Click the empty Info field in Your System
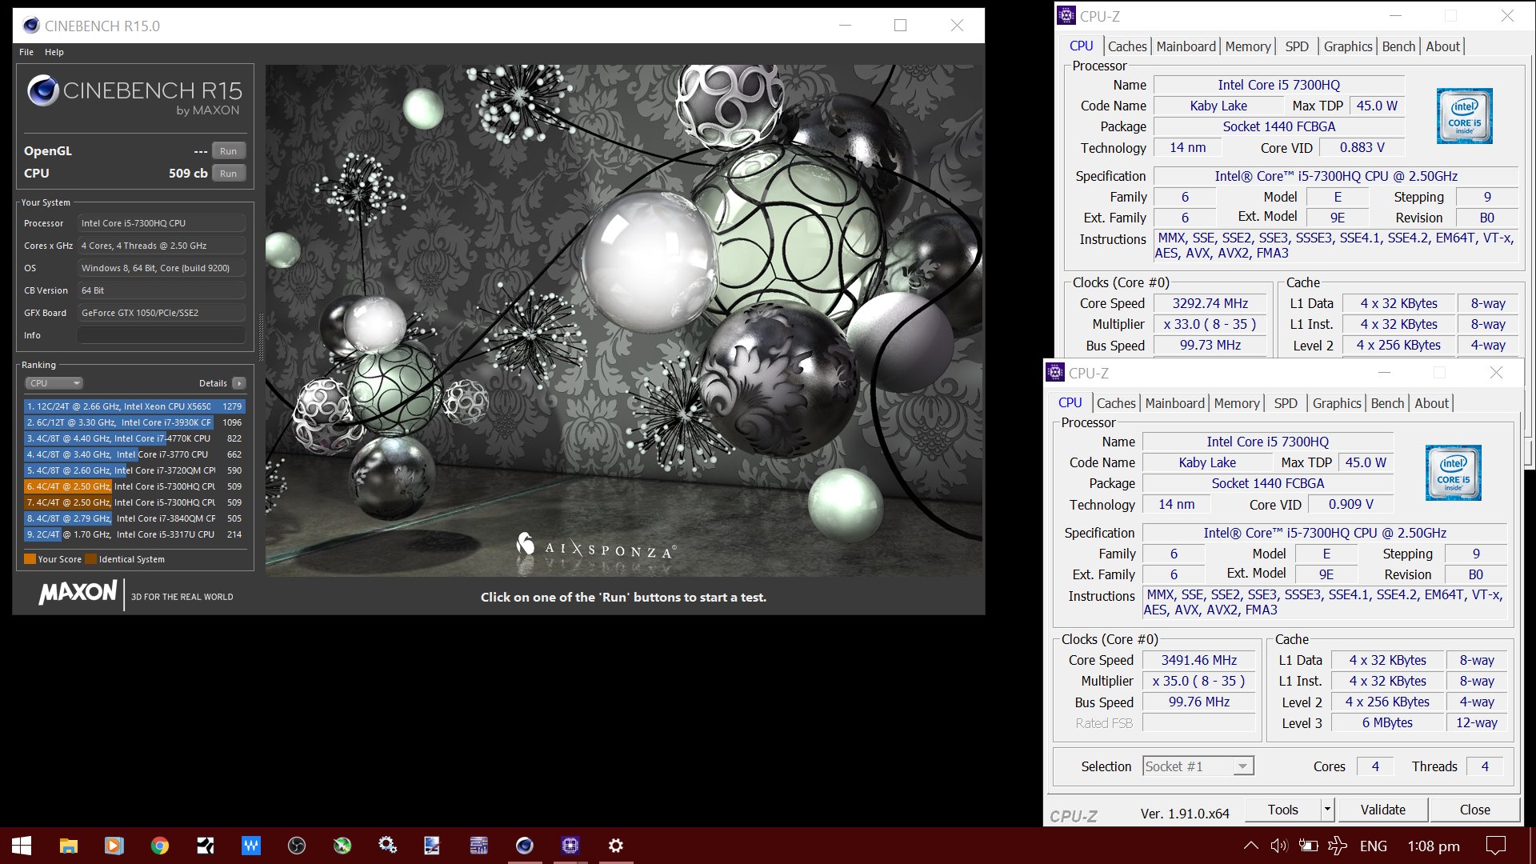 coord(162,335)
